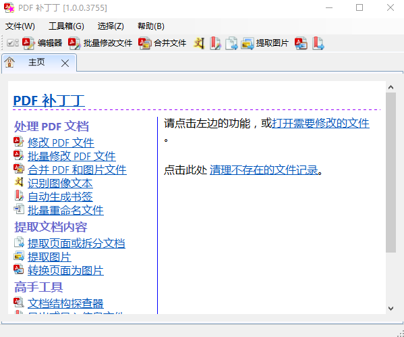The image size is (404, 337).
Task: Open the 自动生成书签 link
Action: click(x=60, y=197)
